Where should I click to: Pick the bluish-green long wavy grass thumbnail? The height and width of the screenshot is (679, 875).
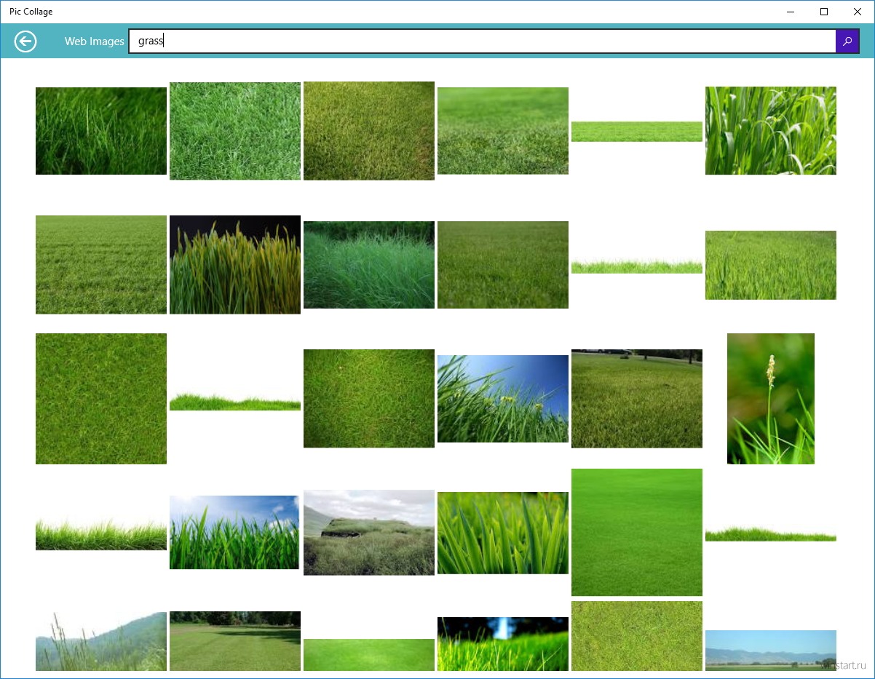pos(369,265)
